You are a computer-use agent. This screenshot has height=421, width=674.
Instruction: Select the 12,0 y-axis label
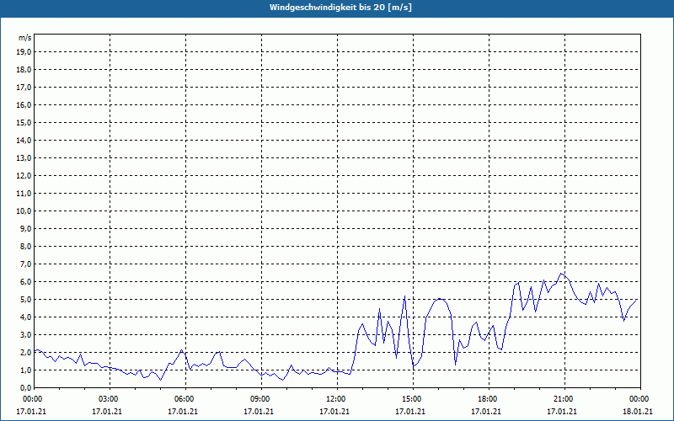click(x=24, y=176)
